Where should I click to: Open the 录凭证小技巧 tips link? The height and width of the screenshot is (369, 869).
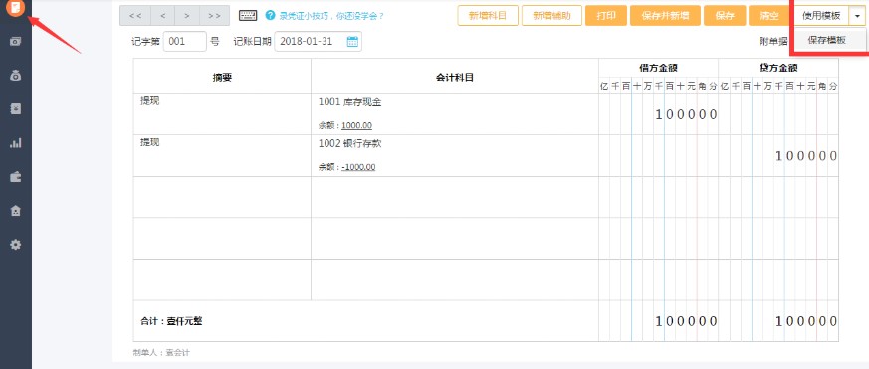pos(331,16)
